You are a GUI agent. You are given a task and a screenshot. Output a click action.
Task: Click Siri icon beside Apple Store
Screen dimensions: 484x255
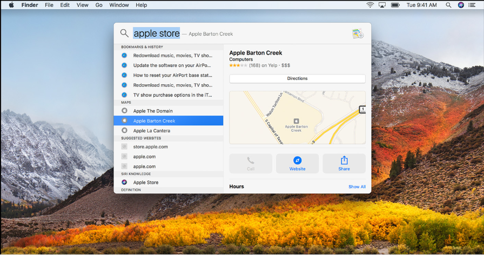point(124,182)
